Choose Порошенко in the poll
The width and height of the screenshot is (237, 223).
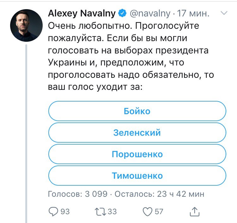pos(137,154)
